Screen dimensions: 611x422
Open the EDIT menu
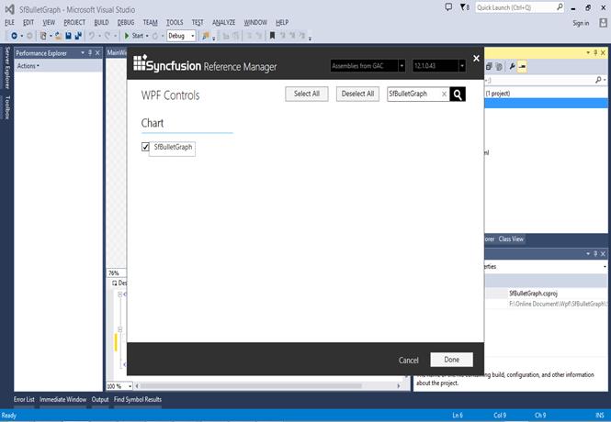coord(28,23)
